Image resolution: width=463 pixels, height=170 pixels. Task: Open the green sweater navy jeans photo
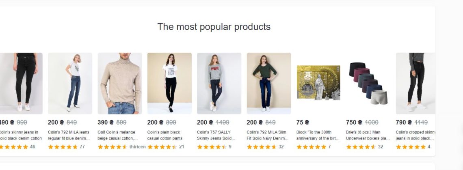click(268, 83)
